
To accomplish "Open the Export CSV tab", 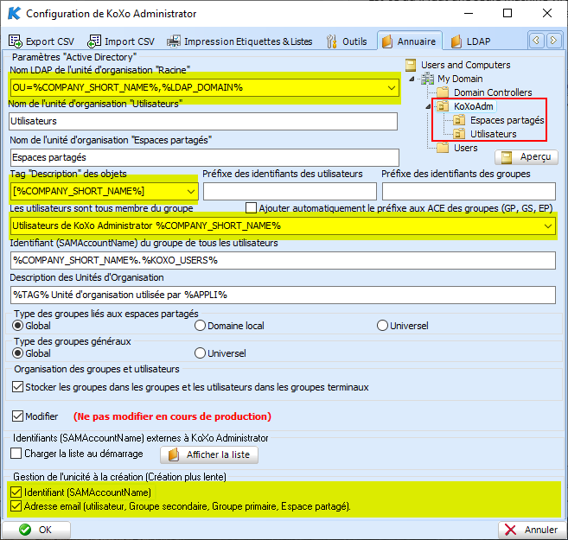I will pos(41,41).
